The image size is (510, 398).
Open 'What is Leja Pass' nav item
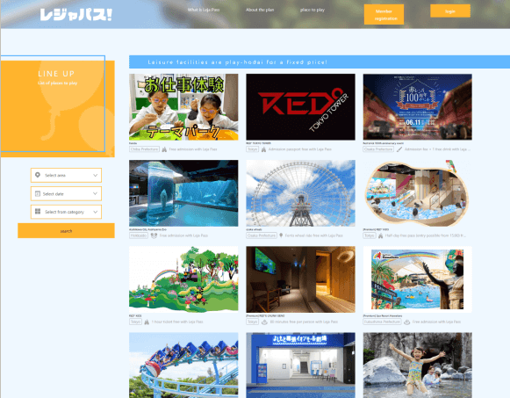[204, 10]
